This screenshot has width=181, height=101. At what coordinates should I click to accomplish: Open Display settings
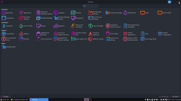(x=41, y=26)
